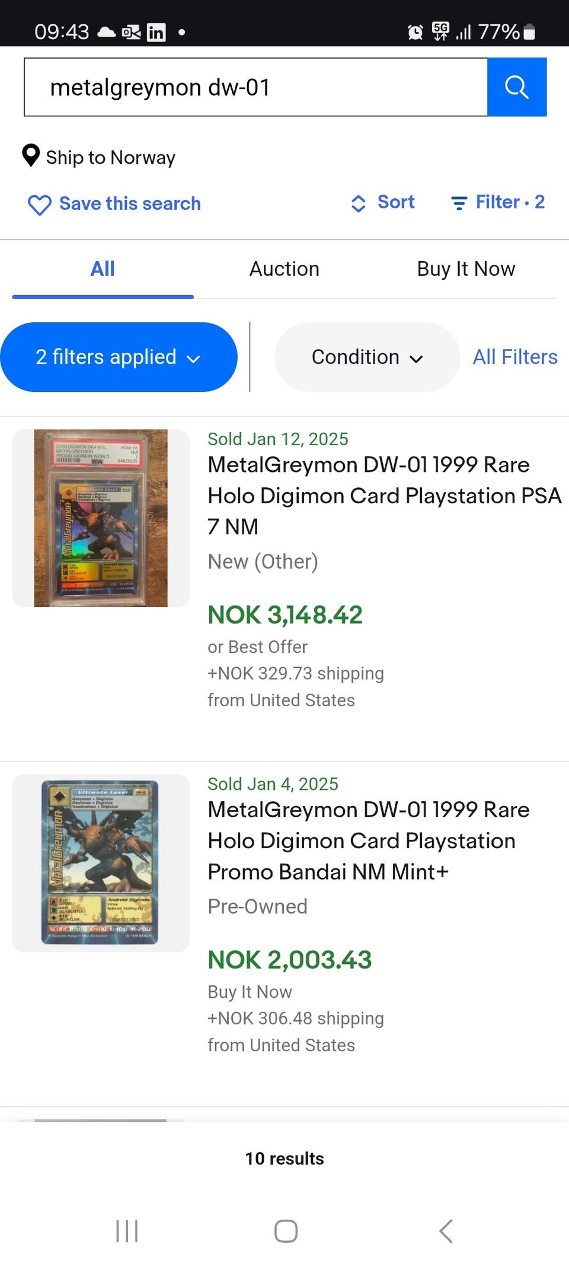Switch to the Buy It Now tab
The image size is (569, 1266).
(x=466, y=269)
